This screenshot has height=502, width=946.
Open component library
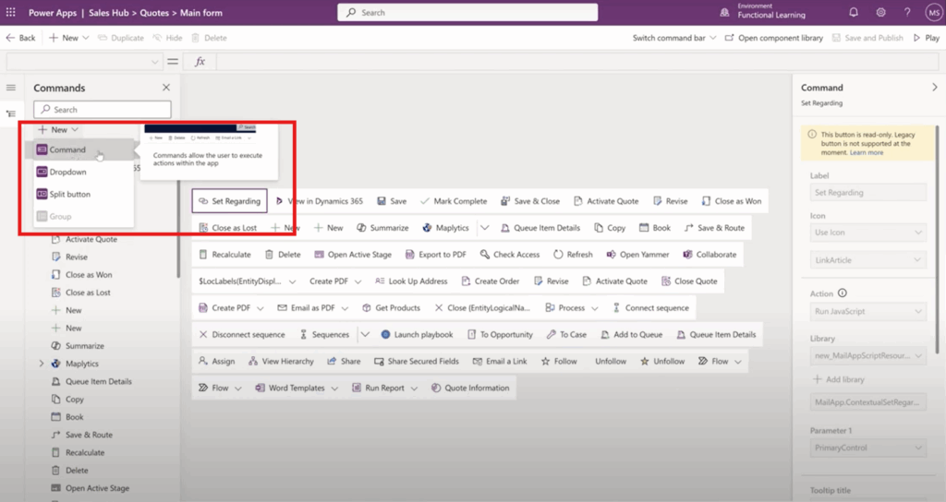coord(773,37)
